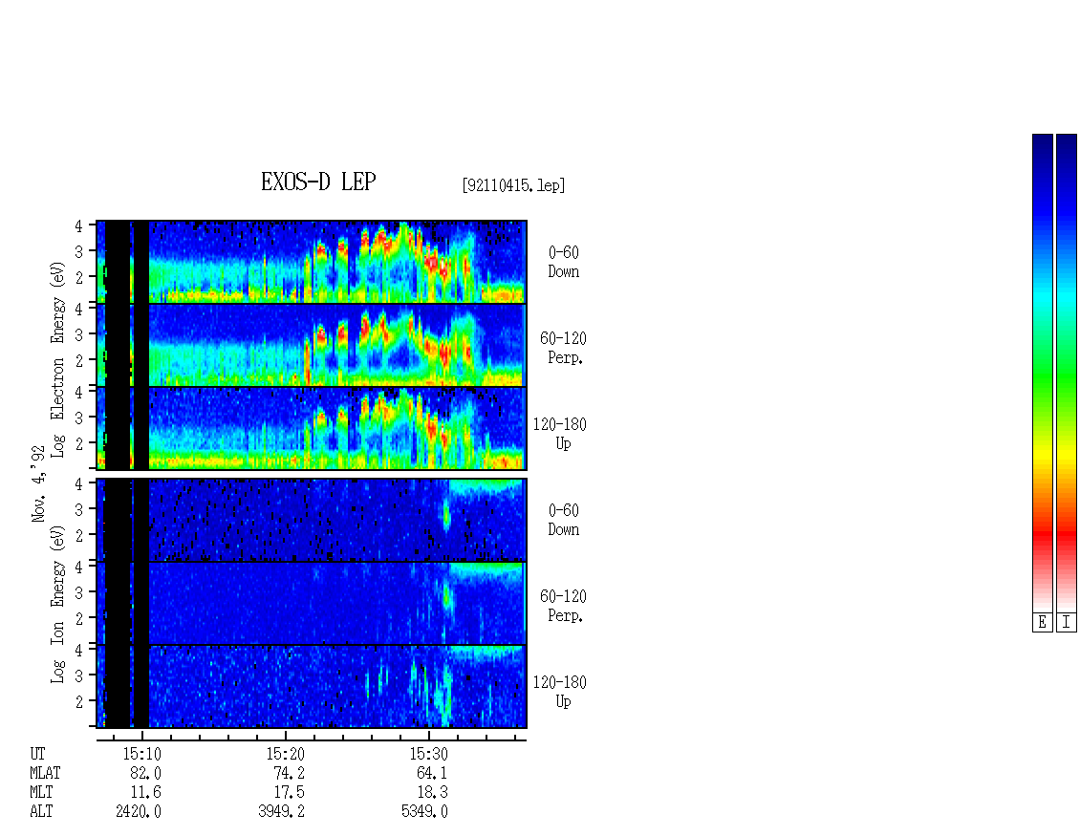
Task: Click the MLT value 18.3
Action: 432,793
